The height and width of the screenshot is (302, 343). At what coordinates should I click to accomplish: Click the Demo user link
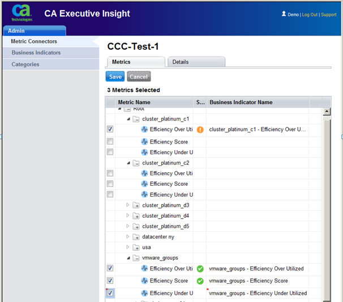[293, 15]
